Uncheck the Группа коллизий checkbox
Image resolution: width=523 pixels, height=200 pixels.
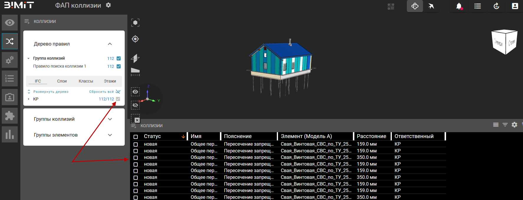pos(119,58)
